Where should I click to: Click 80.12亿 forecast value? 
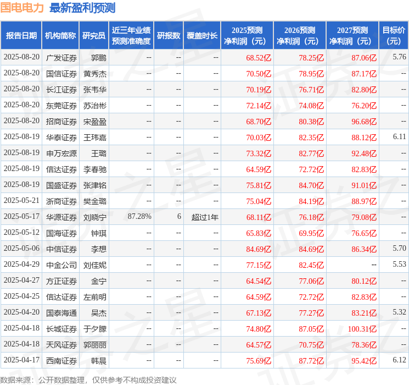pyautogui.click(x=364, y=281)
